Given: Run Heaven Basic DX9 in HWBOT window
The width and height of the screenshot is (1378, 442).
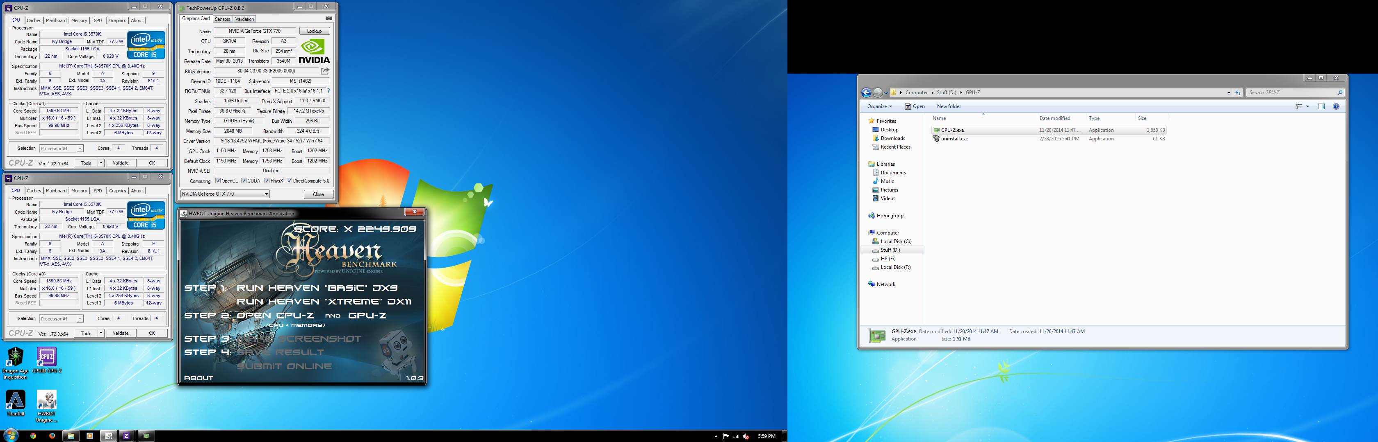Looking at the screenshot, I should (317, 288).
